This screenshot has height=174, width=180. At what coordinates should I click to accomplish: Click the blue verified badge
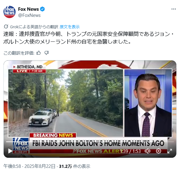coord(42,9)
